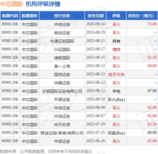Click the 股票代码 column header
The image size is (158, 154).
(10, 16)
